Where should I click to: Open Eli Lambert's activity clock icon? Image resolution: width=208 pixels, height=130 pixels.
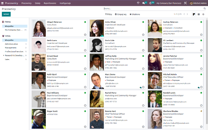(201, 50)
